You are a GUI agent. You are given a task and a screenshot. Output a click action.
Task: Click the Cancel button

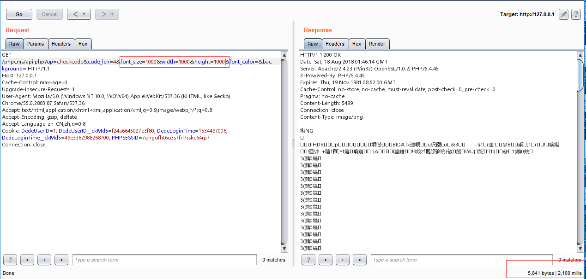point(50,14)
